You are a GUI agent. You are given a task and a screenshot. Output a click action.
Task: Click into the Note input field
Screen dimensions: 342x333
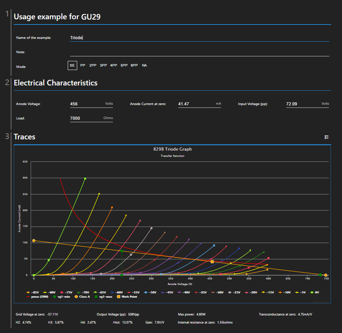click(200, 52)
